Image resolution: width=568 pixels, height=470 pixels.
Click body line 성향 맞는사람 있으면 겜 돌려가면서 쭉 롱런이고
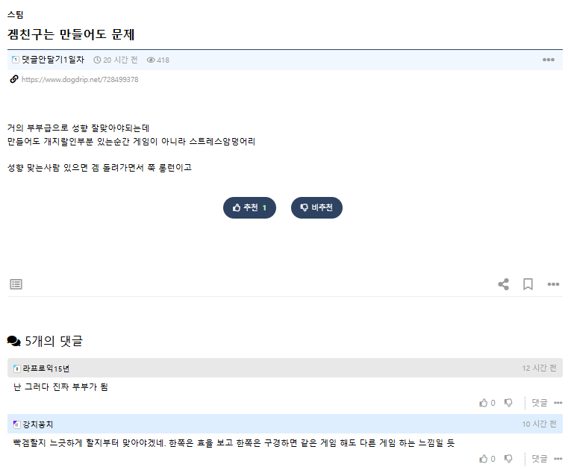tap(99, 168)
